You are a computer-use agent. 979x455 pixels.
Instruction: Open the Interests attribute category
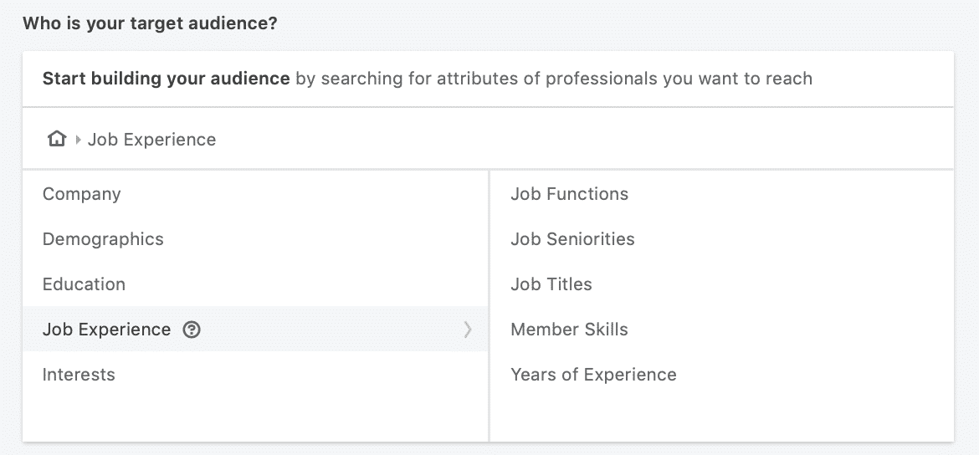tap(255, 375)
